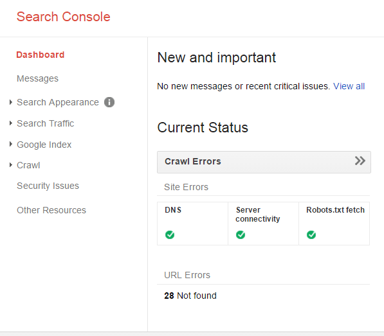Select Search Appearance in sidebar
384x336 pixels.
tap(58, 102)
